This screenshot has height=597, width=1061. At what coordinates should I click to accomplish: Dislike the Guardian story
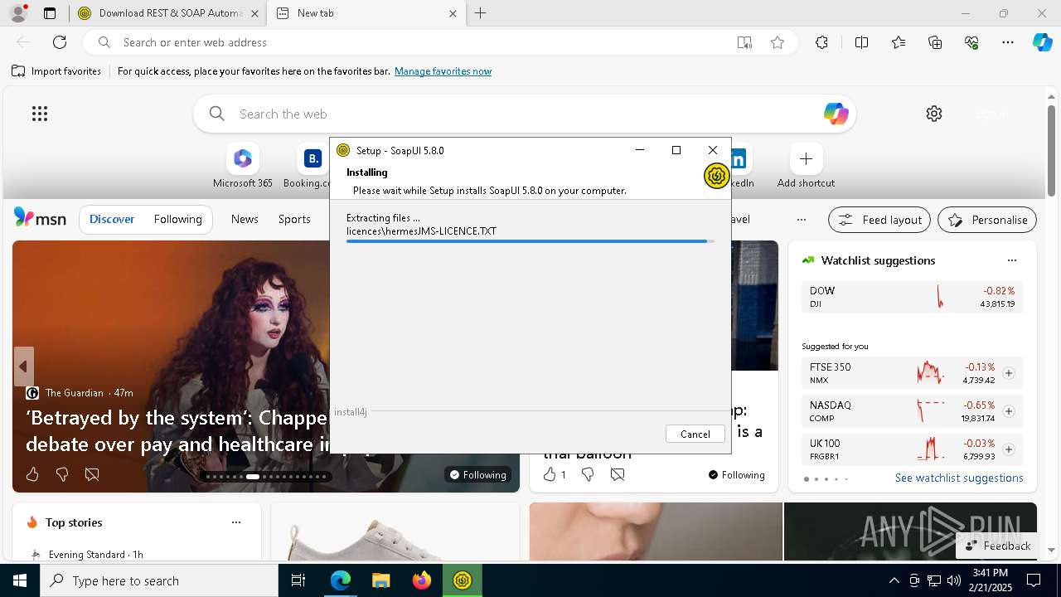coord(62,474)
